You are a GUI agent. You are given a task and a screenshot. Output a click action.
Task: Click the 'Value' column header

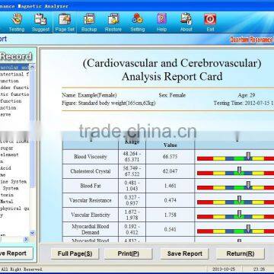[x=170, y=145]
